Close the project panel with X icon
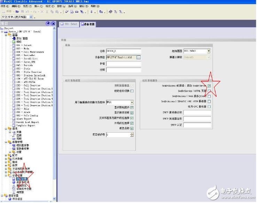This screenshot has width=258, height=203. coord(53,24)
